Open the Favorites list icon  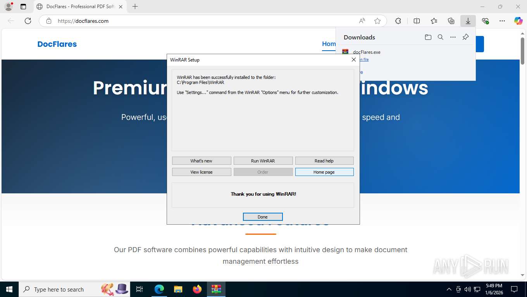(434, 21)
